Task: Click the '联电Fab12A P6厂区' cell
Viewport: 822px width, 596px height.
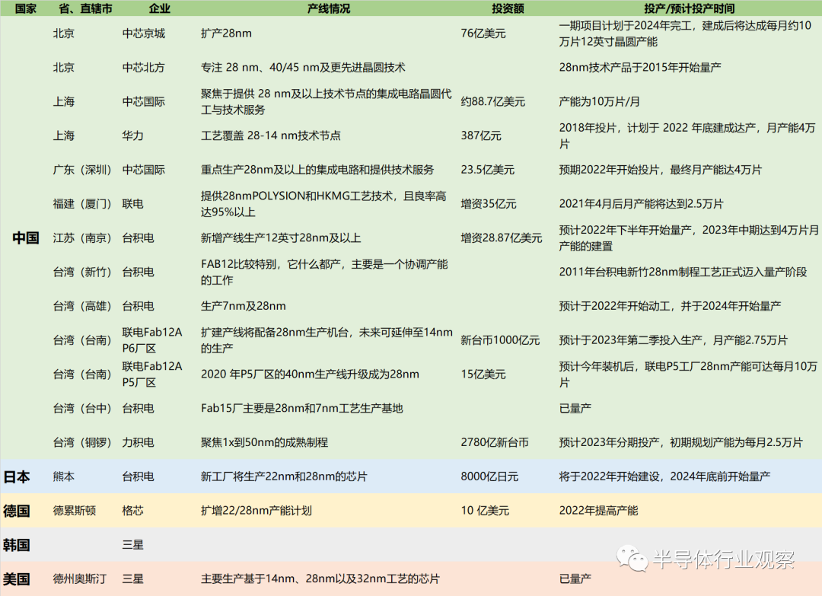Action: (x=152, y=340)
